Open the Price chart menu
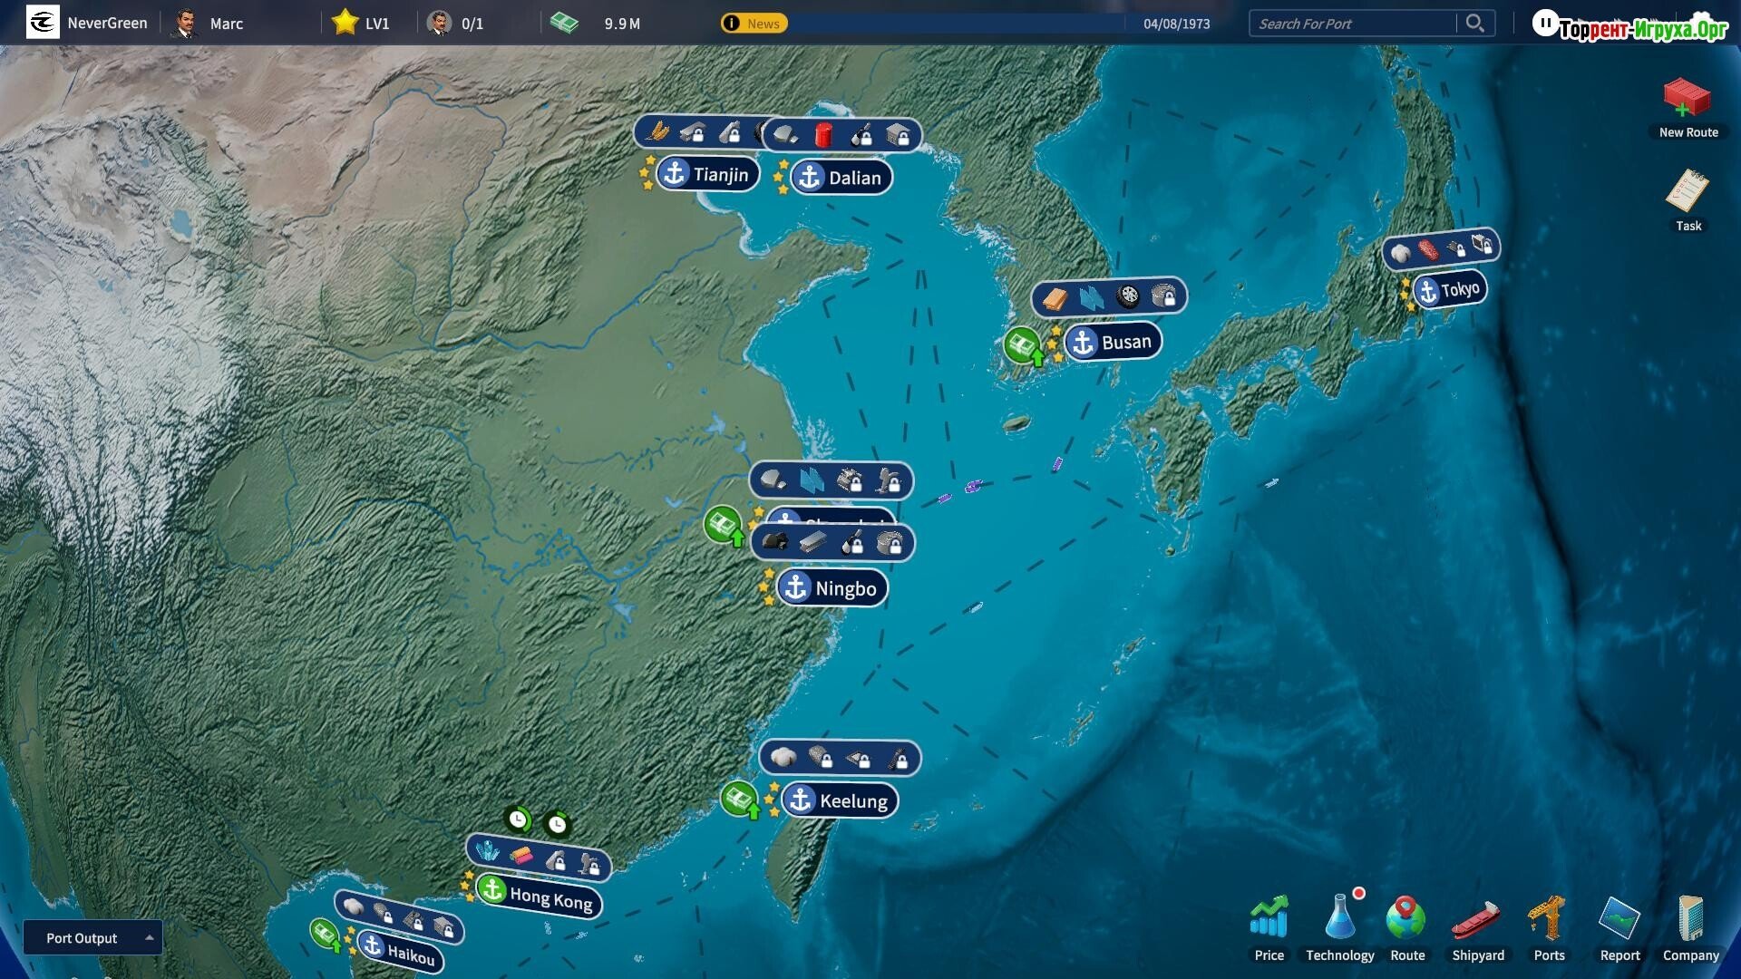Screen dimensions: 1741x979 point(1269,917)
